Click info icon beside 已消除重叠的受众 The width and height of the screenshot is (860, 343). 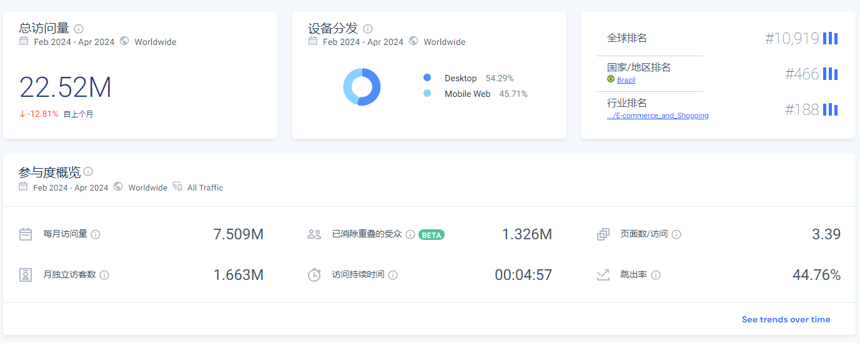410,234
